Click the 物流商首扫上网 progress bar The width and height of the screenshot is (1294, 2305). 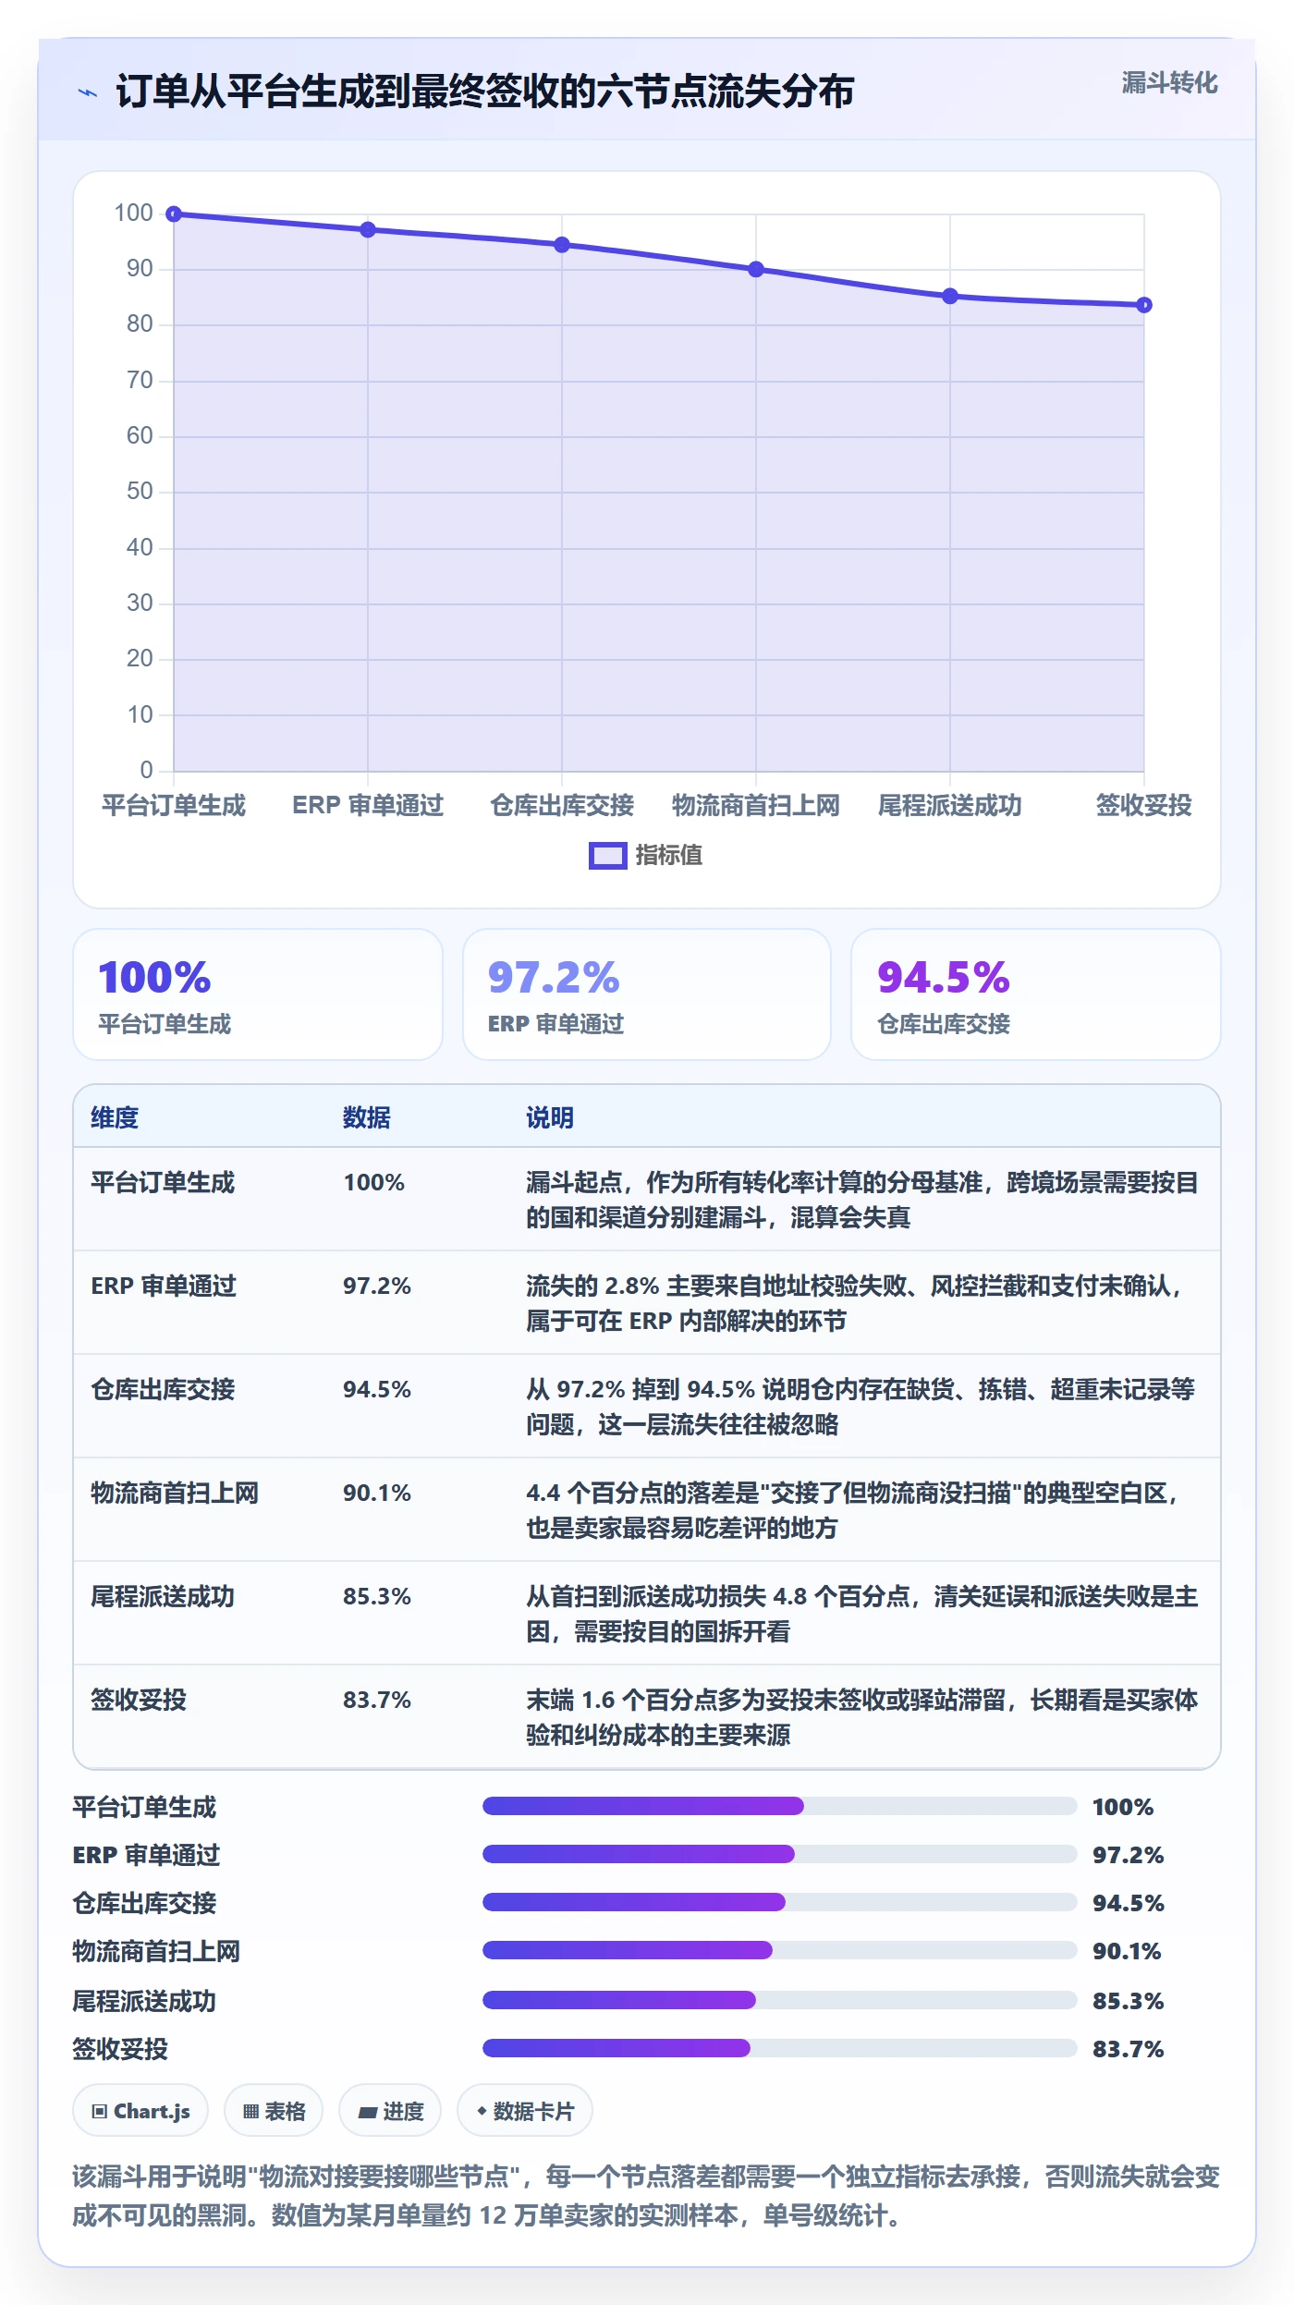click(780, 1950)
